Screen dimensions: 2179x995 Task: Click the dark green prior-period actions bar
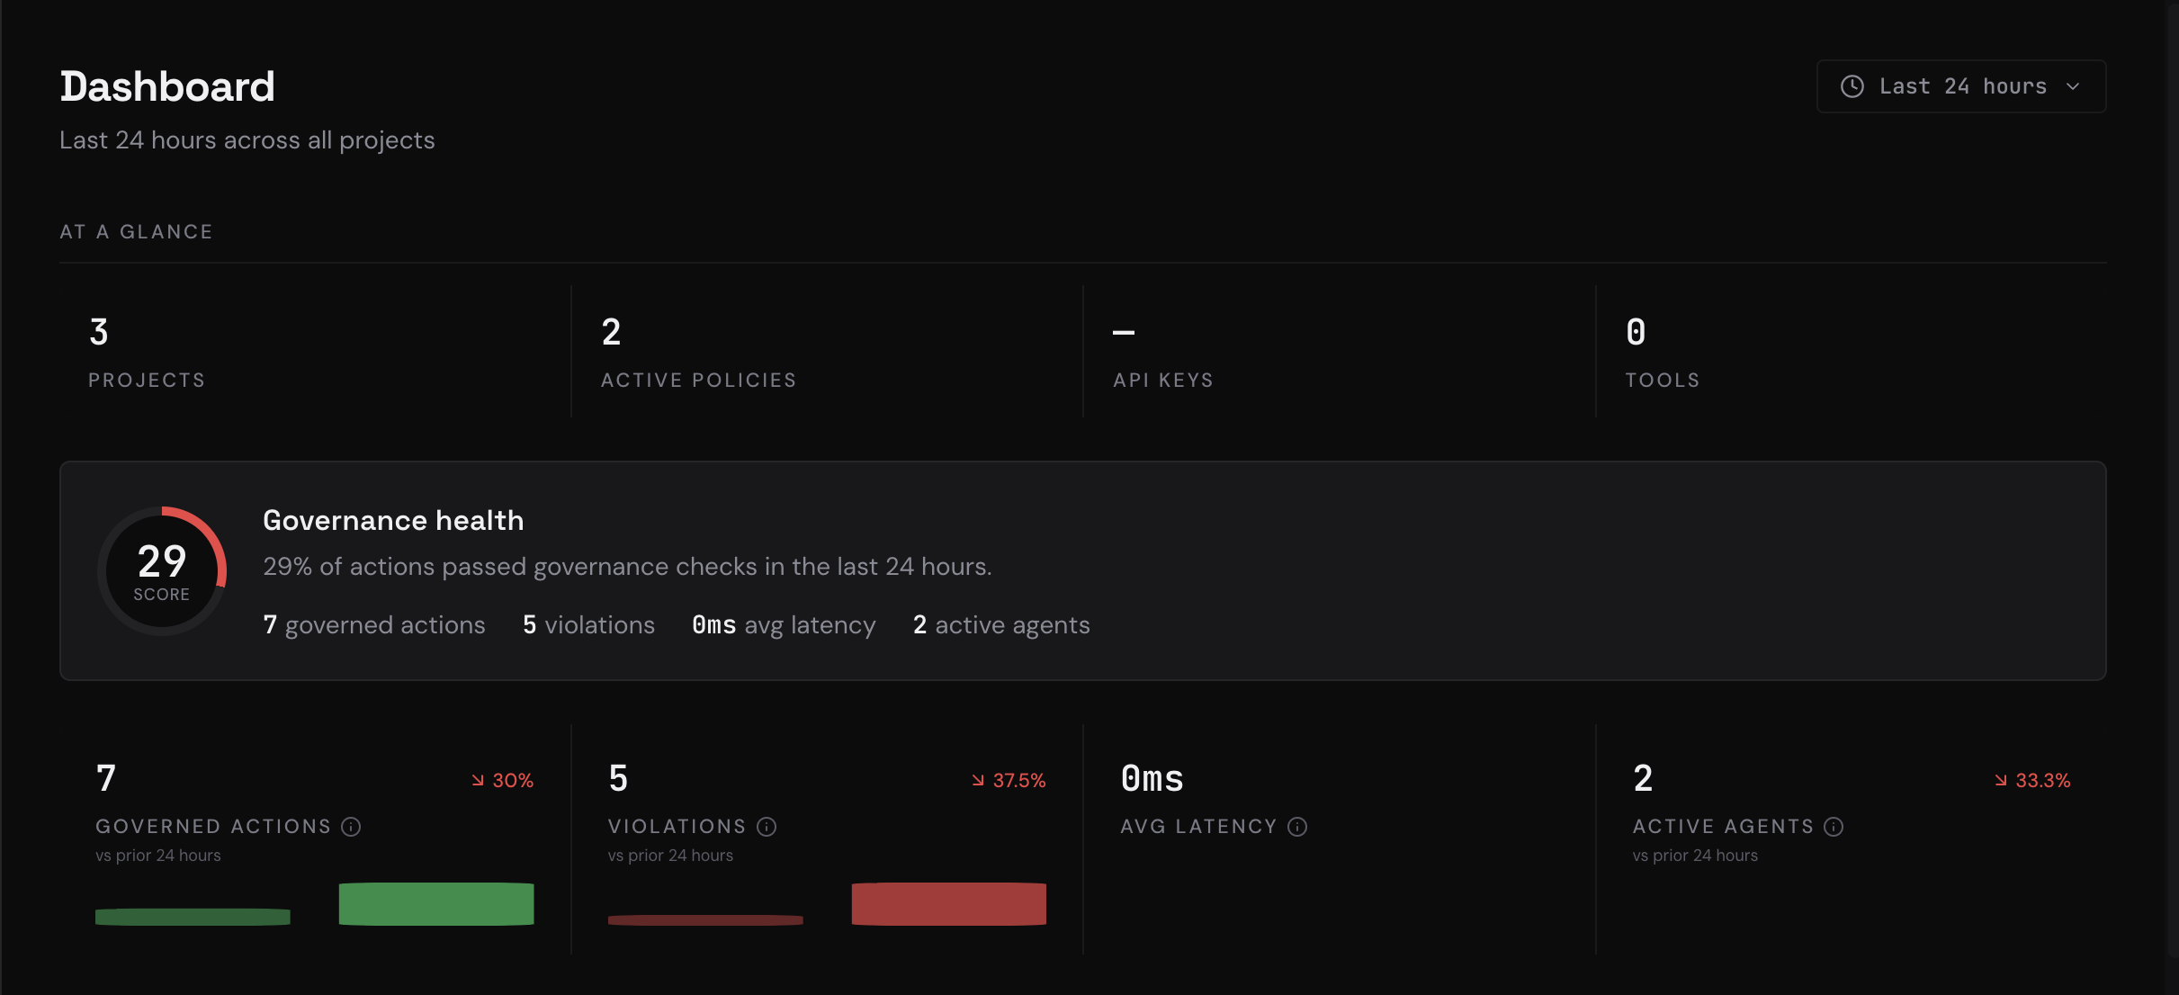coord(193,917)
